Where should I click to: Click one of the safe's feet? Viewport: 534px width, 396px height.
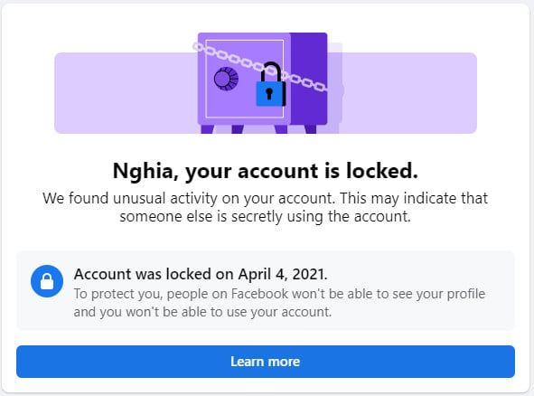point(207,129)
